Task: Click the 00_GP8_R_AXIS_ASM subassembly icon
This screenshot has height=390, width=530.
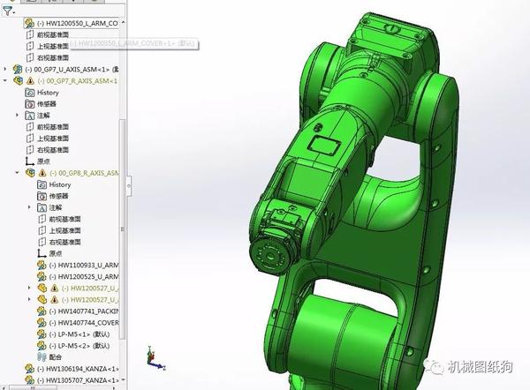Action: [30, 173]
